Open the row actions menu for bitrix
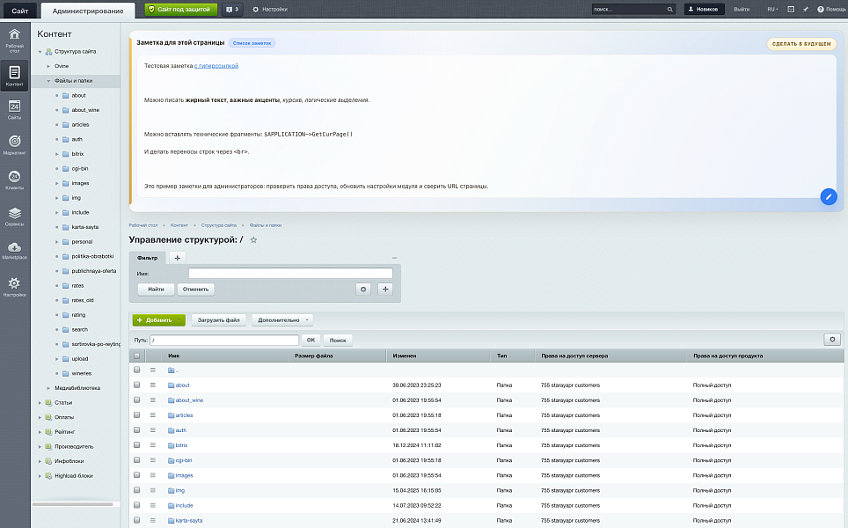 click(x=153, y=445)
